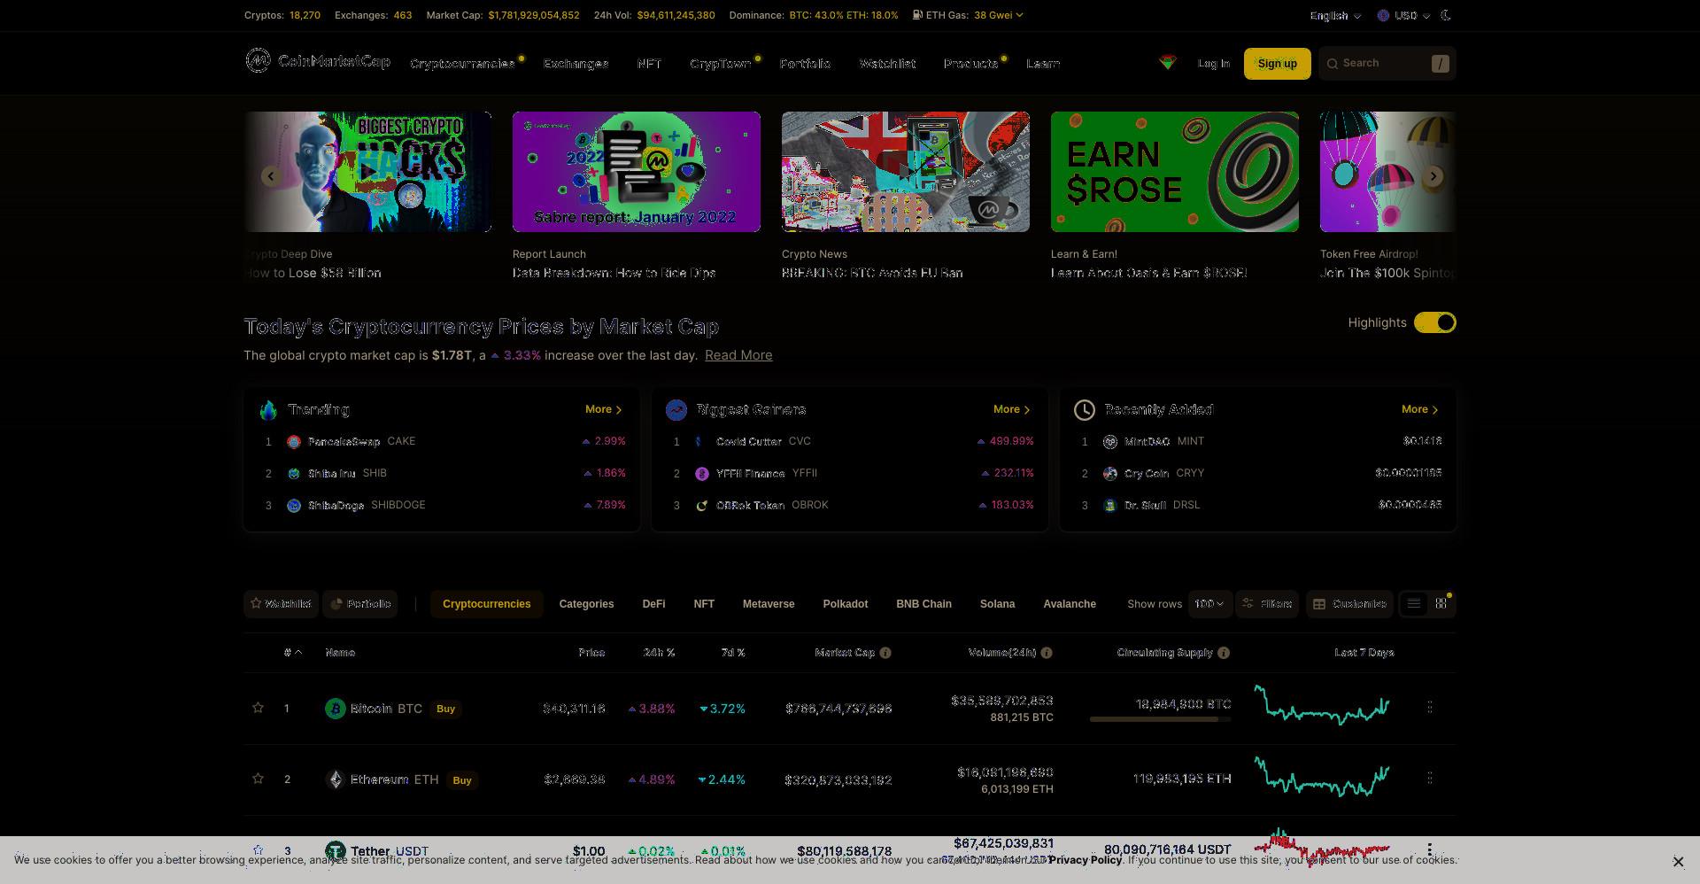Show Volume(24h) info tooltip icon
This screenshot has width=1700, height=884.
coord(1047,653)
